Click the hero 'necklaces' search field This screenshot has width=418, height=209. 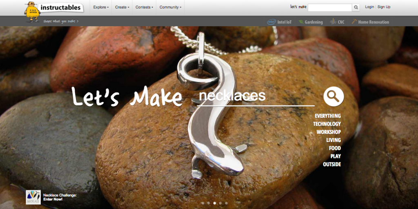256,97
